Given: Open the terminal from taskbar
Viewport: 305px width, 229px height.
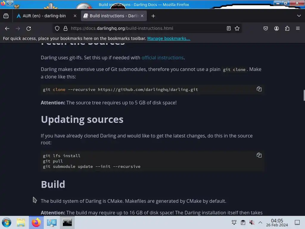Looking at the screenshot, I should pos(67,222).
